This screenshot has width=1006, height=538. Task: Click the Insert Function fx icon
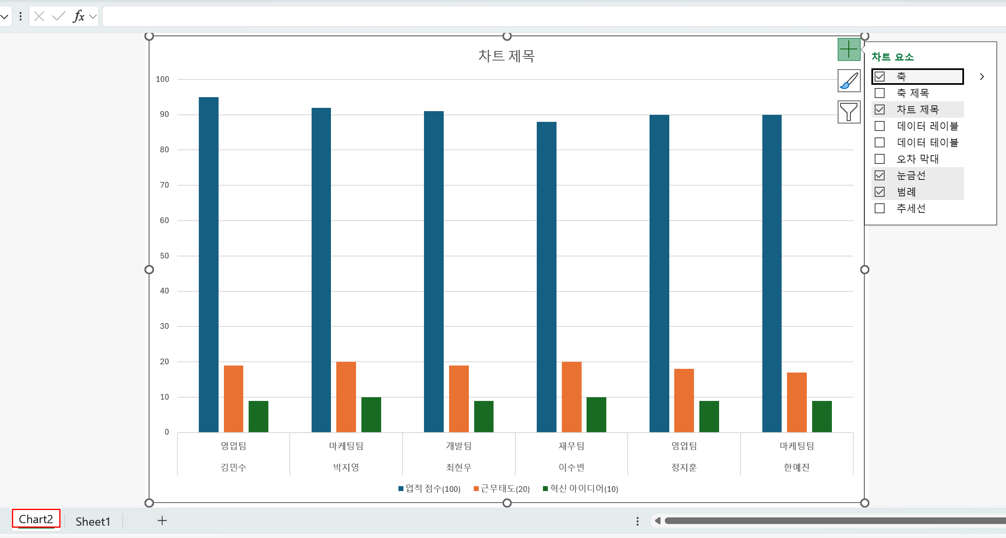point(78,16)
